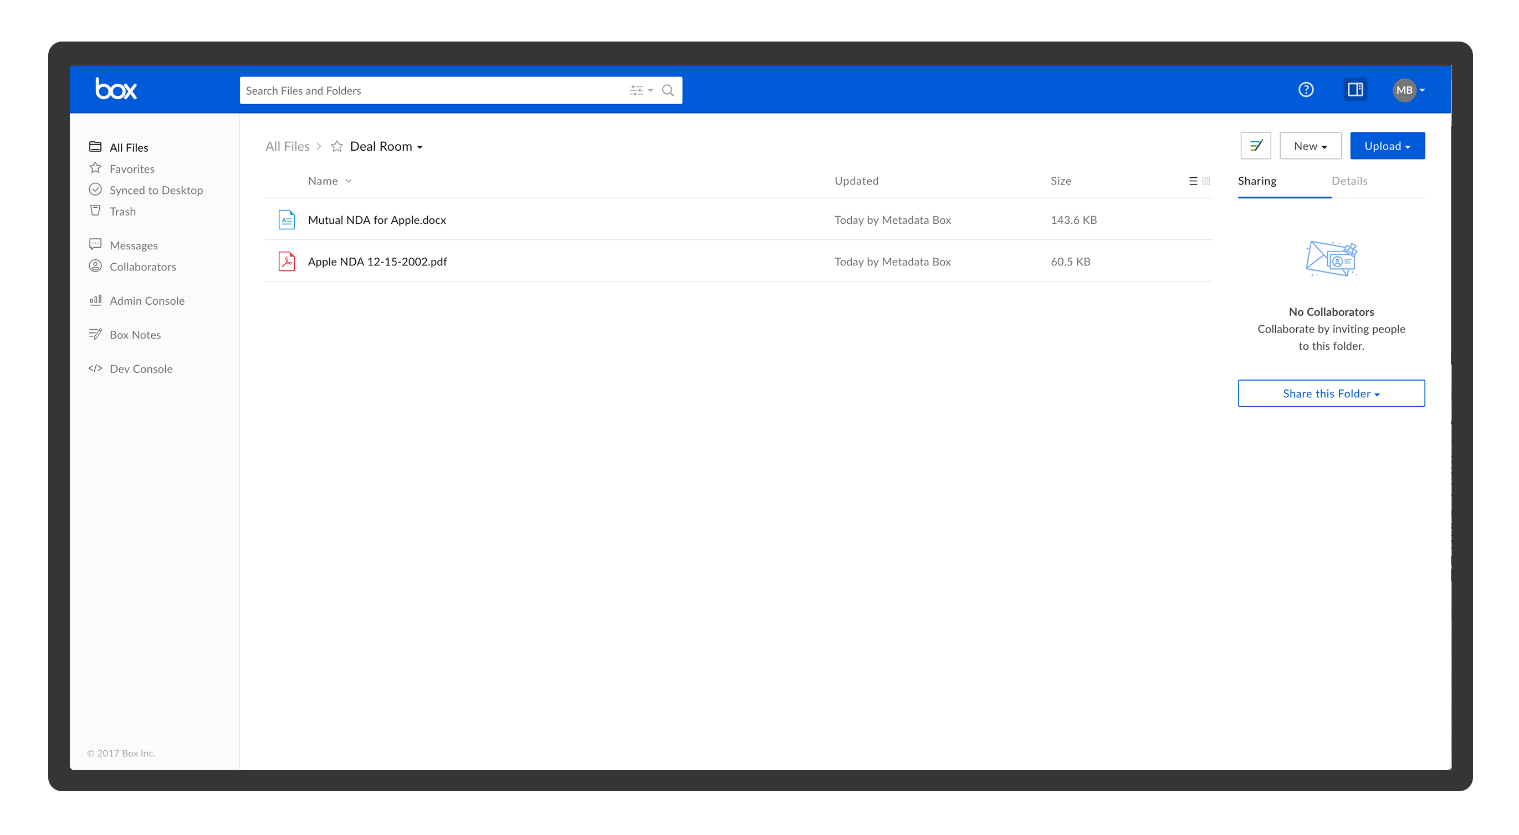Click the Box logo
Viewport: 1519px width, 835px height.
click(x=116, y=89)
